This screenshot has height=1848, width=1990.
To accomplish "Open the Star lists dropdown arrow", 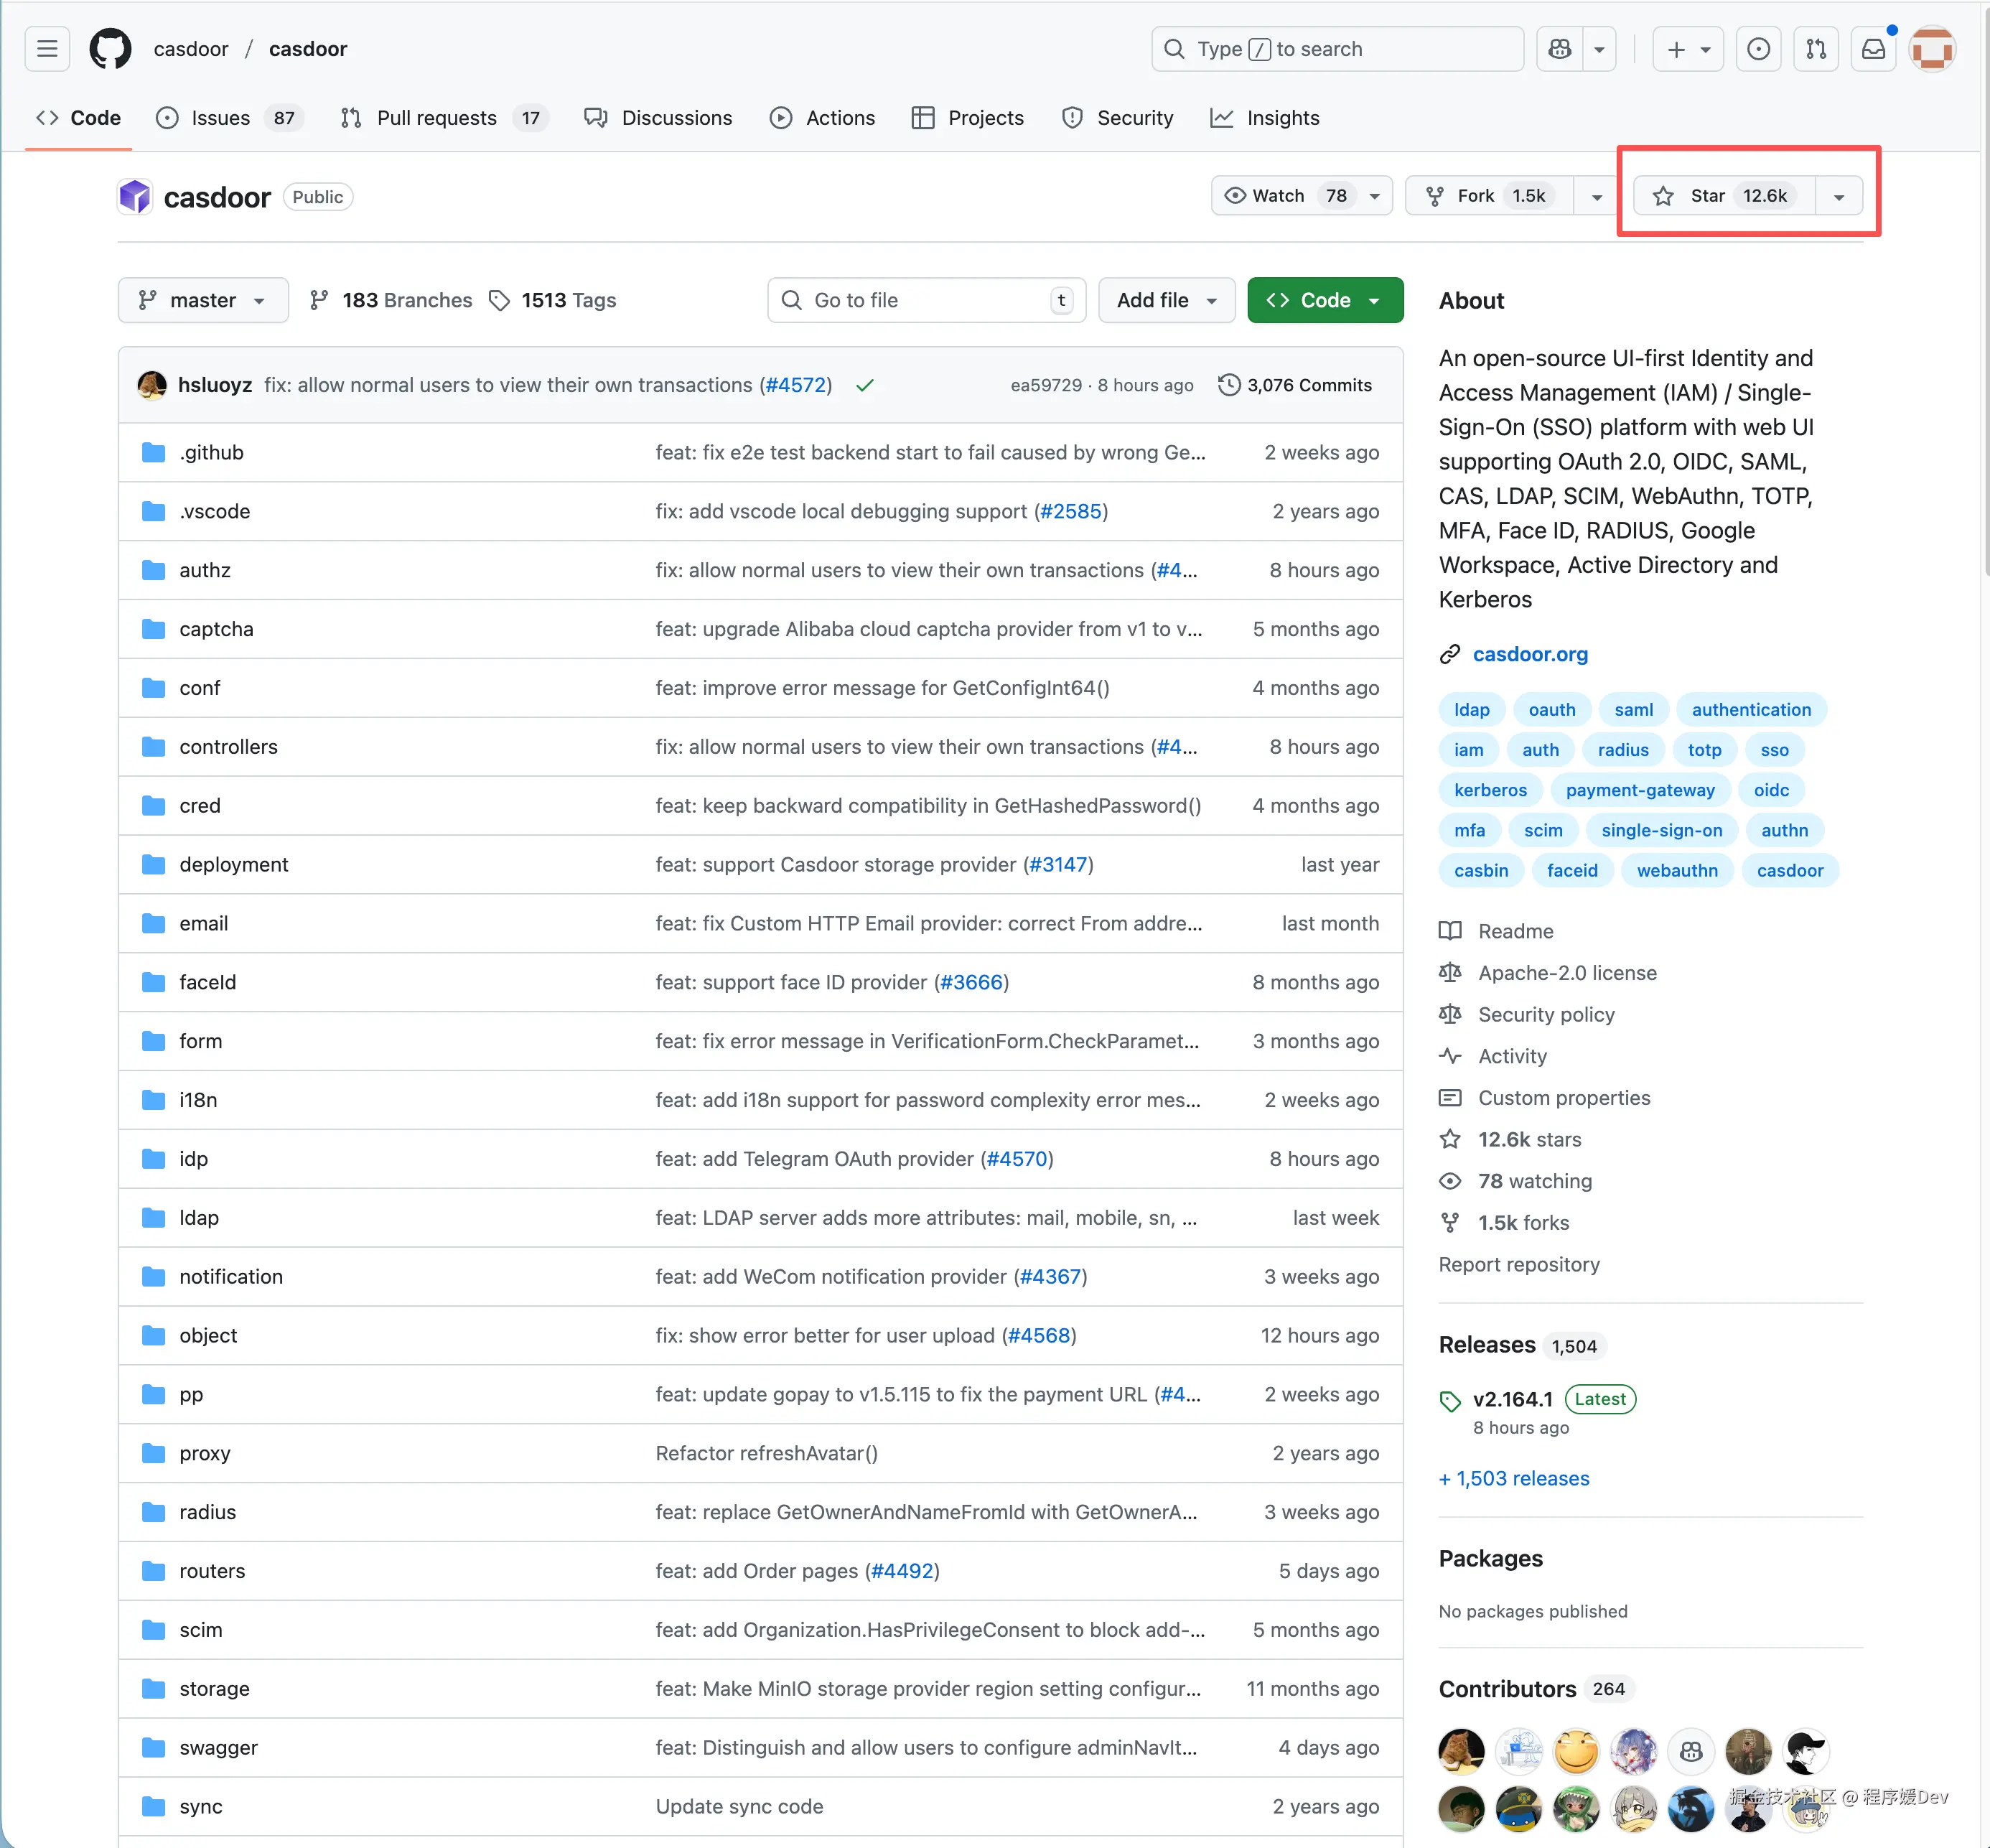I will click(1839, 196).
